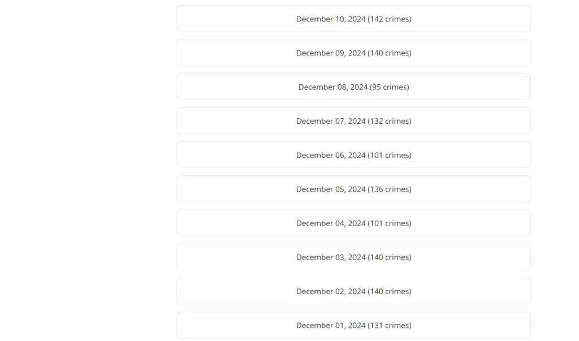The image size is (579, 341).
Task: Expand the Dec 06 row with 101 crimes
Action: pos(353,155)
